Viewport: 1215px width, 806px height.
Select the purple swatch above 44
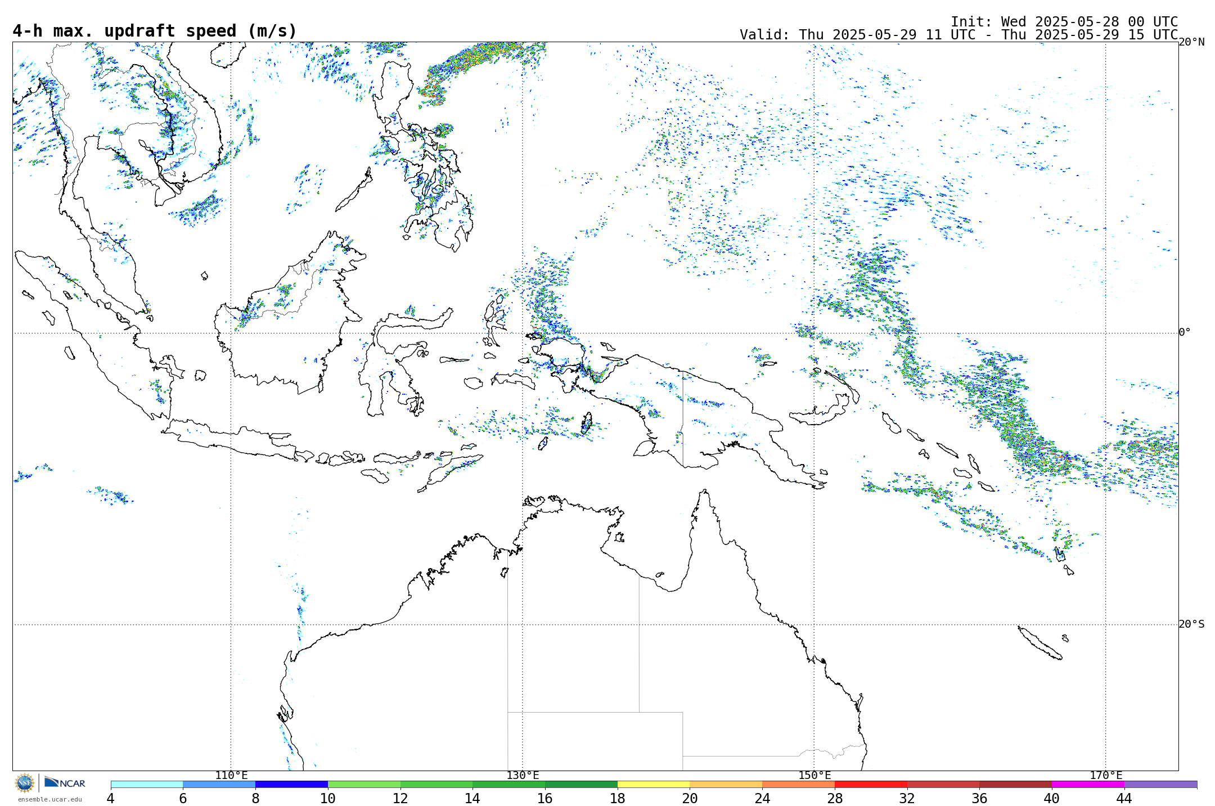point(1160,784)
